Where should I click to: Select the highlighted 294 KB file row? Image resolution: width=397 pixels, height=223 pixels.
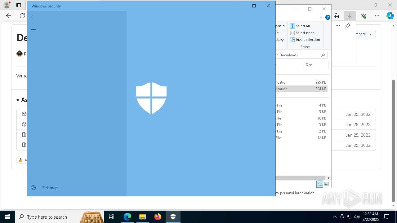click(x=301, y=89)
